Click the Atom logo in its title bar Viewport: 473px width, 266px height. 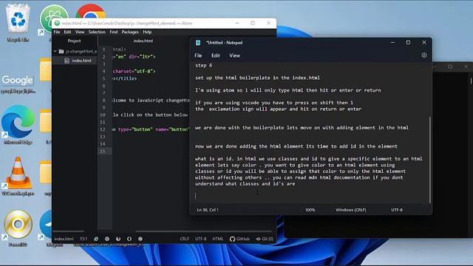click(57, 23)
